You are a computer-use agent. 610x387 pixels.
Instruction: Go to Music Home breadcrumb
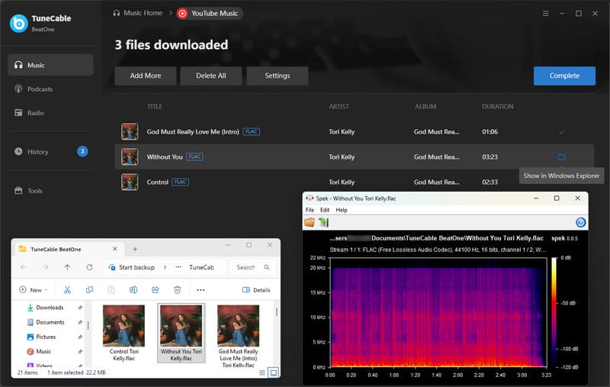tap(138, 13)
